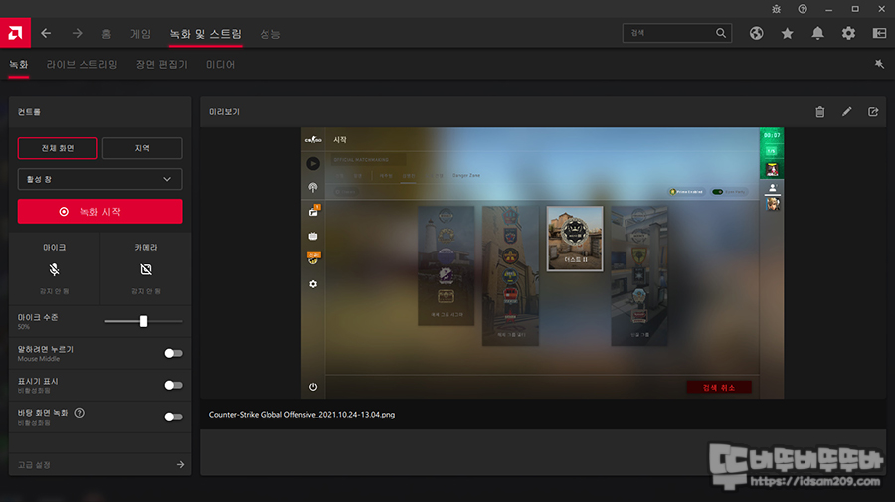Go forward with the right arrow
This screenshot has width=895, height=502.
(77, 33)
